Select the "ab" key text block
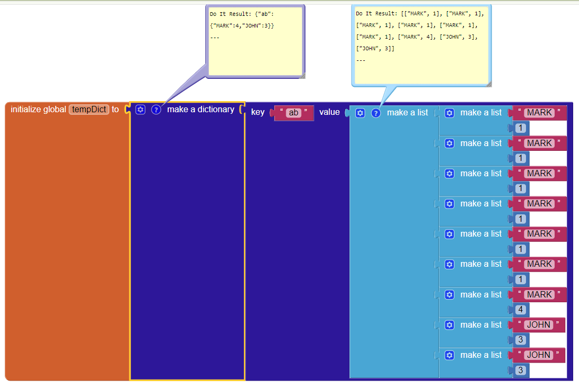Image resolution: width=579 pixels, height=388 pixels. [294, 113]
